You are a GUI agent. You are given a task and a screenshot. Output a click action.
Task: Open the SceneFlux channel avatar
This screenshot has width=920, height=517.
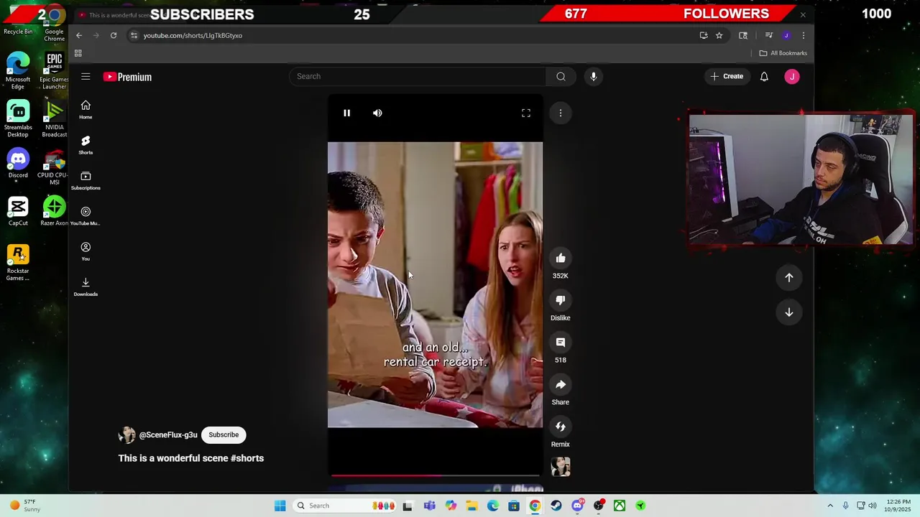coord(127,435)
